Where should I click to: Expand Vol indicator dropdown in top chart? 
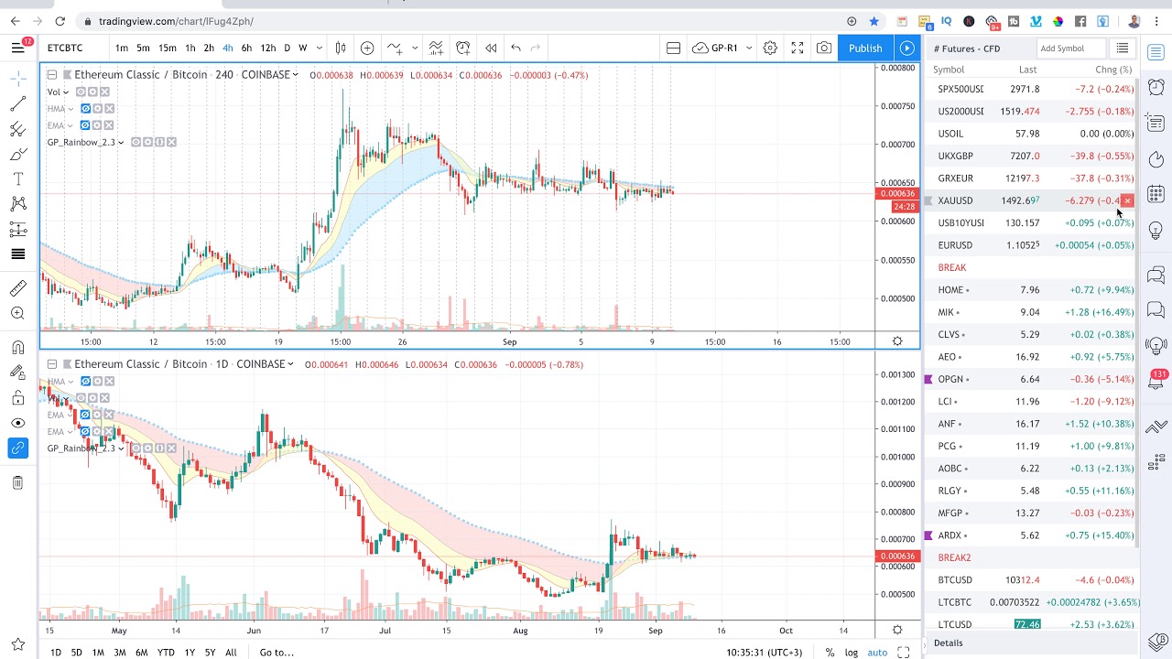pos(65,92)
